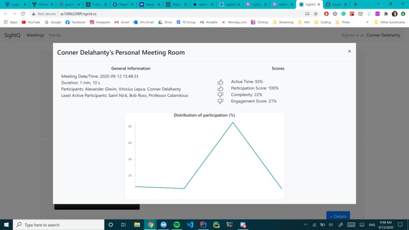The image size is (409, 230).
Task: Click the volume icon in system tray
Action: point(331,224)
